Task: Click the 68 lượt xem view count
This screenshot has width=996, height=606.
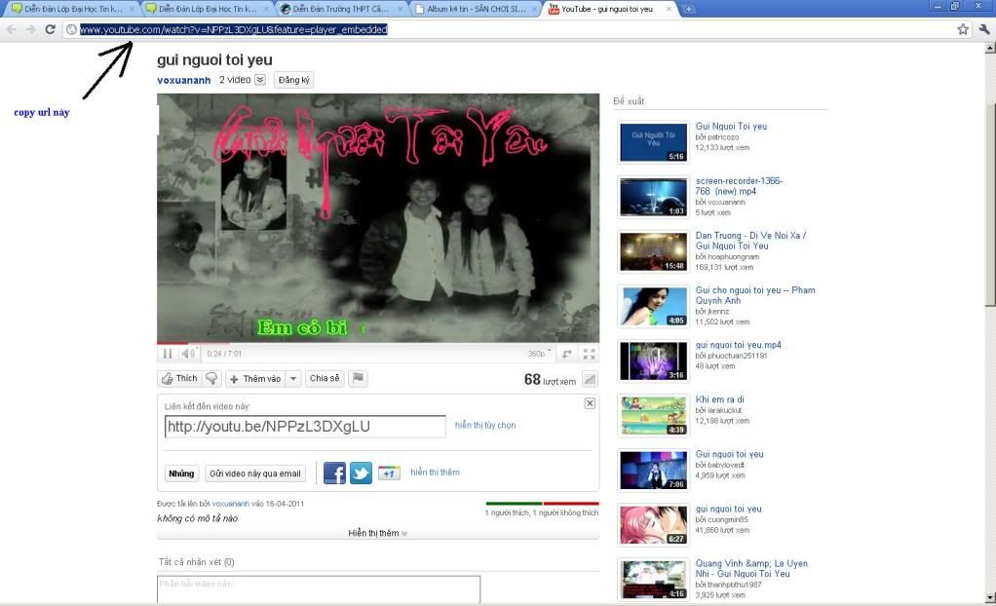Action: click(550, 379)
